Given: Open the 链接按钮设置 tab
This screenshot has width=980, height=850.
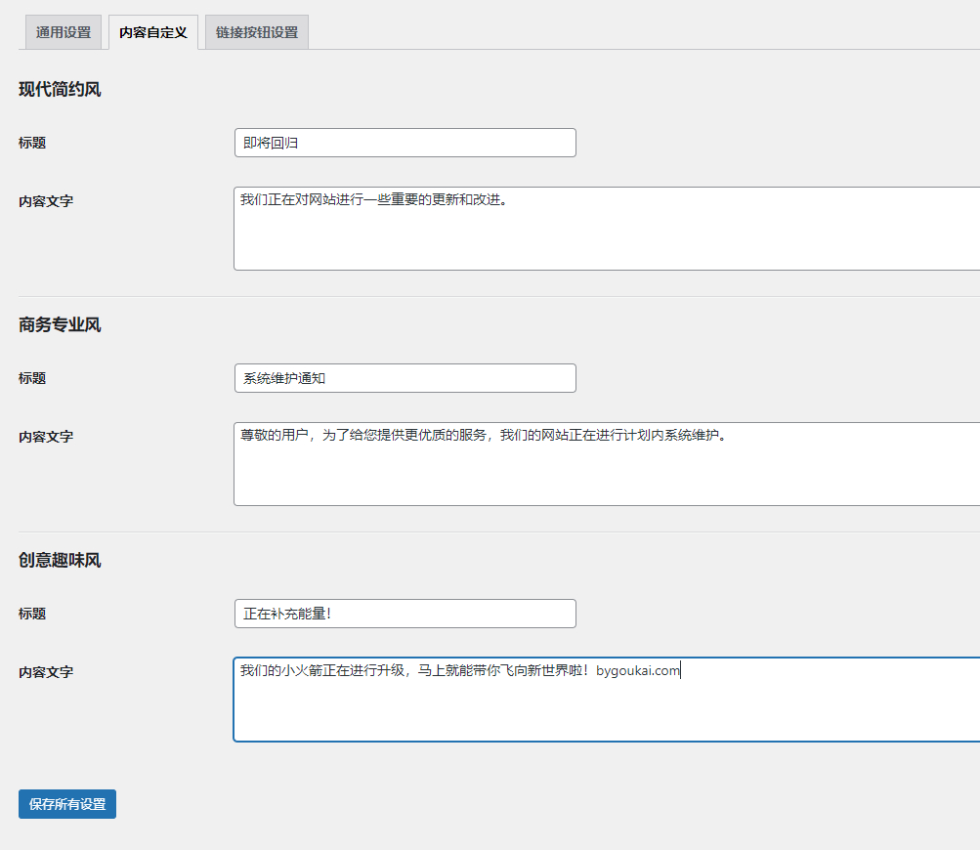Looking at the screenshot, I should tap(257, 32).
